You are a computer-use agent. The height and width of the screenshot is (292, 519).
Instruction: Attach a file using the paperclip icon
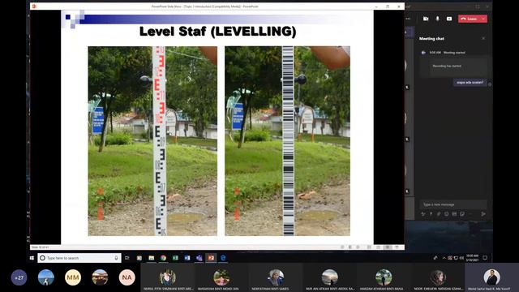point(439,214)
